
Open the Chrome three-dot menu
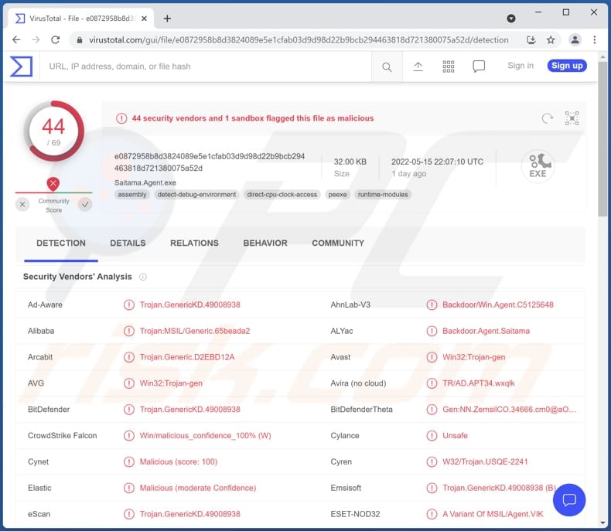(x=595, y=39)
